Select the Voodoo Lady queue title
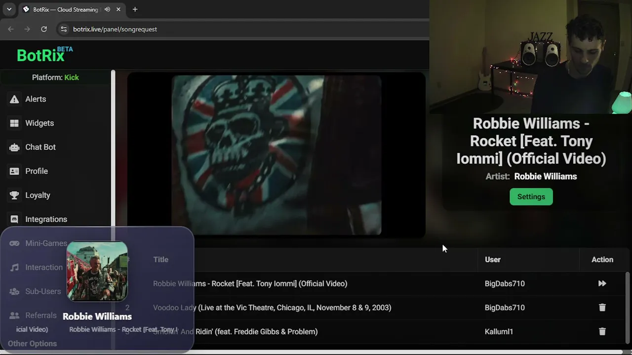The image size is (632, 355). 272,308
